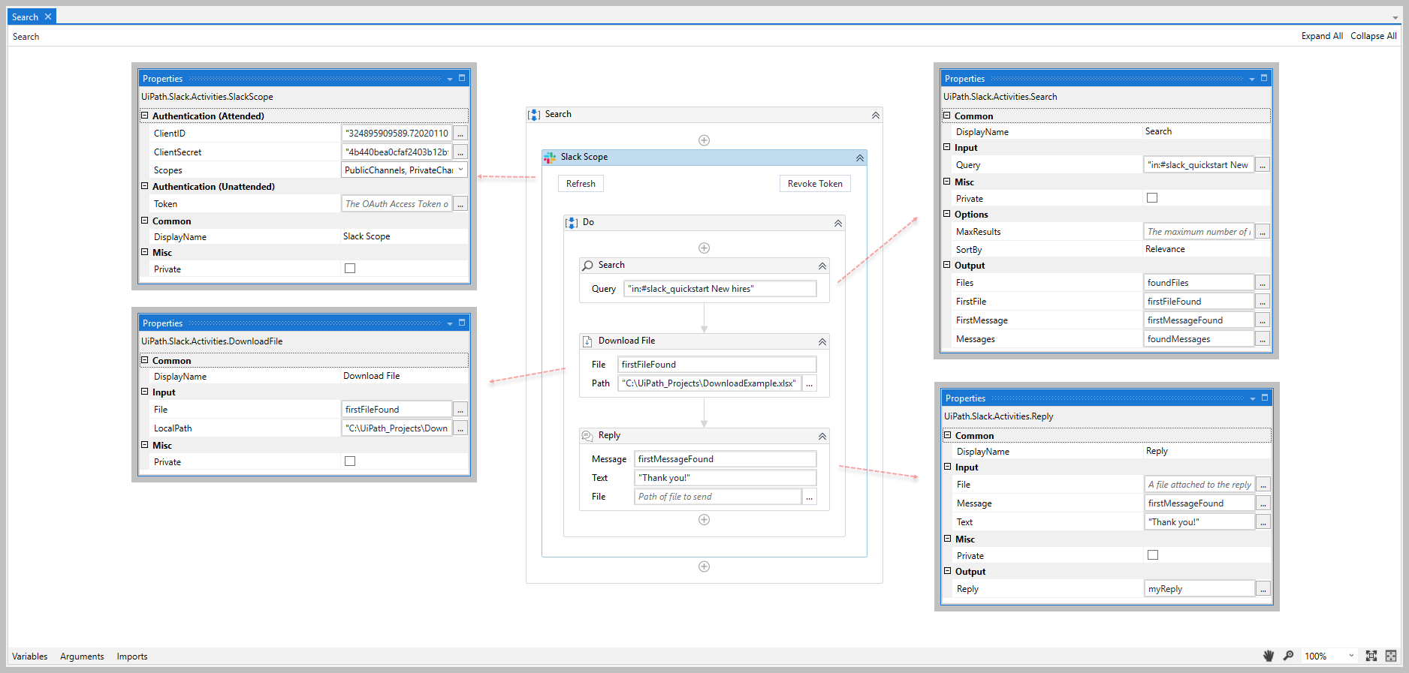This screenshot has width=1409, height=673.
Task: Toggle Private checkbox in Slack Search properties
Action: [x=1152, y=198]
